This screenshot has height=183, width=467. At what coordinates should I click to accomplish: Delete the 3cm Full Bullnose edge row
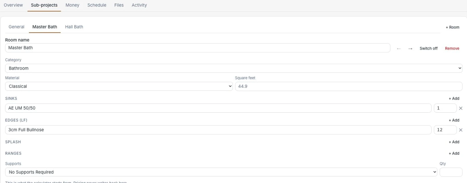[x=461, y=130]
